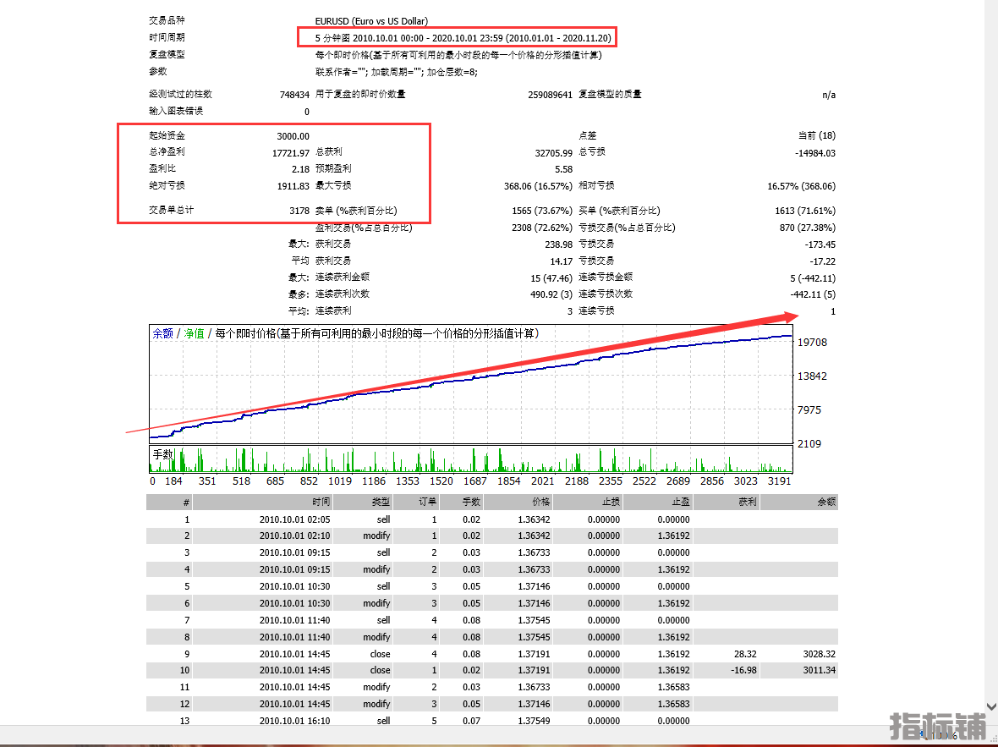998x747 pixels.
Task: Click the window resize grip corner
Action: tap(992, 741)
